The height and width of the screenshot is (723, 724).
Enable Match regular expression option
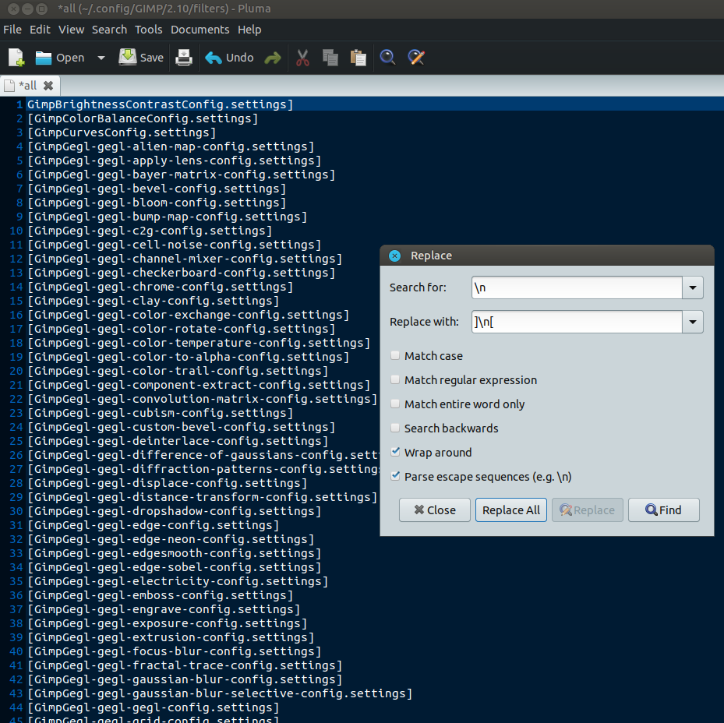(x=396, y=380)
